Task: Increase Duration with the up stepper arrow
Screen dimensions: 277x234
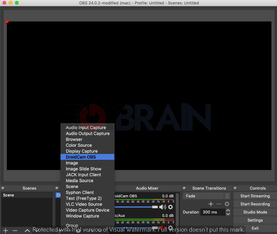Action: point(228,210)
